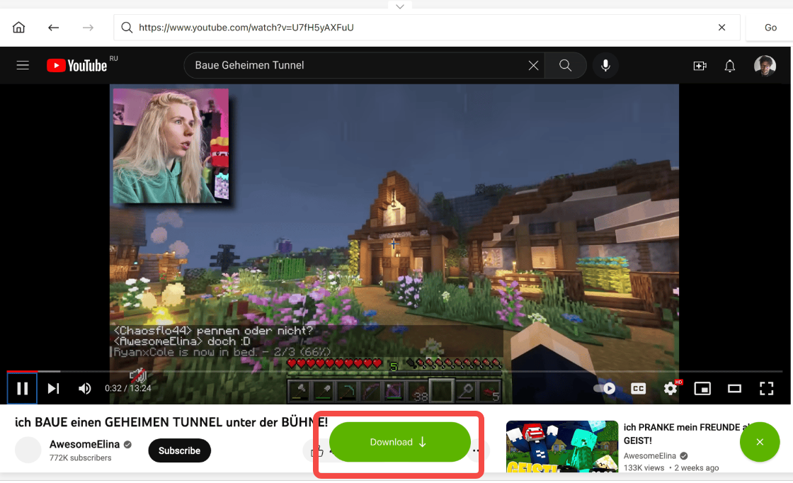
Task: Go to browser home page
Action: (x=18, y=28)
